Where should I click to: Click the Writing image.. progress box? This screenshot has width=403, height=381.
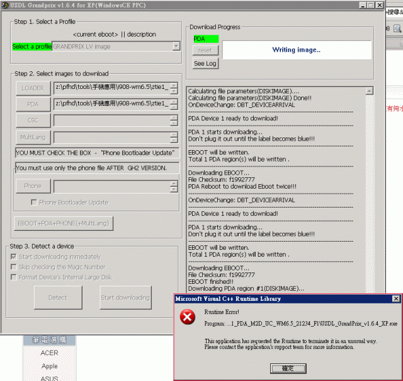point(297,50)
